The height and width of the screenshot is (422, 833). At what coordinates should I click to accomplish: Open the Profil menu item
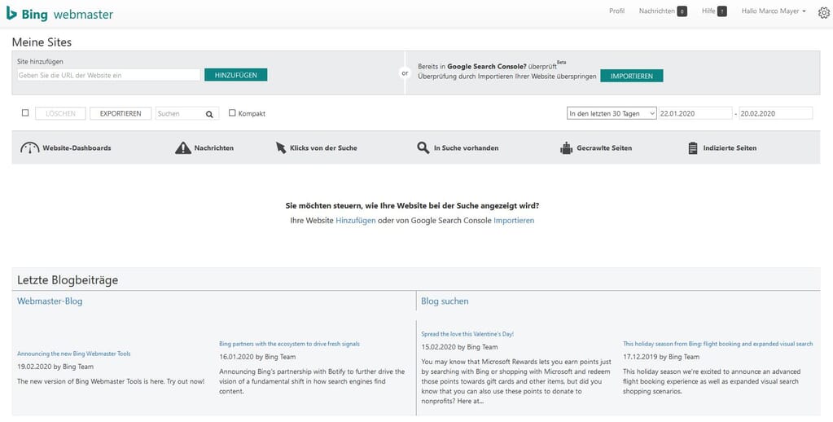tap(616, 11)
